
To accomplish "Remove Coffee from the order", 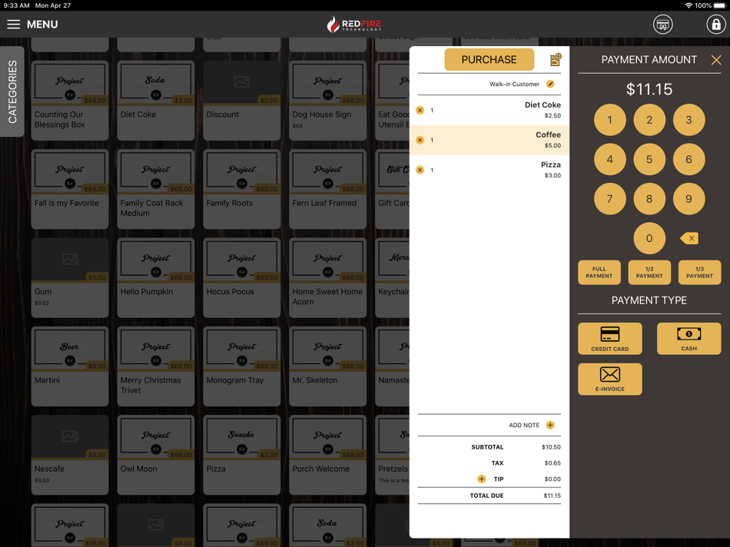I will point(420,140).
